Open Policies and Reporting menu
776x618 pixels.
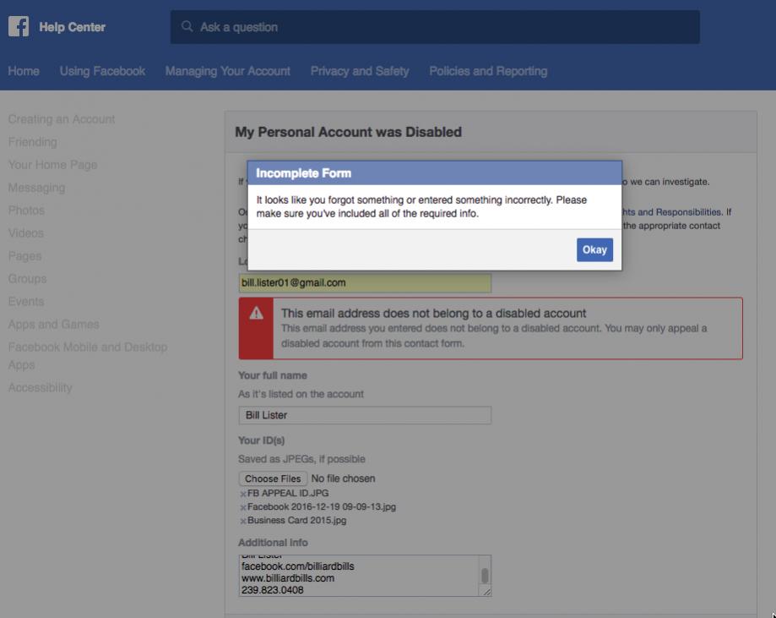(x=488, y=71)
